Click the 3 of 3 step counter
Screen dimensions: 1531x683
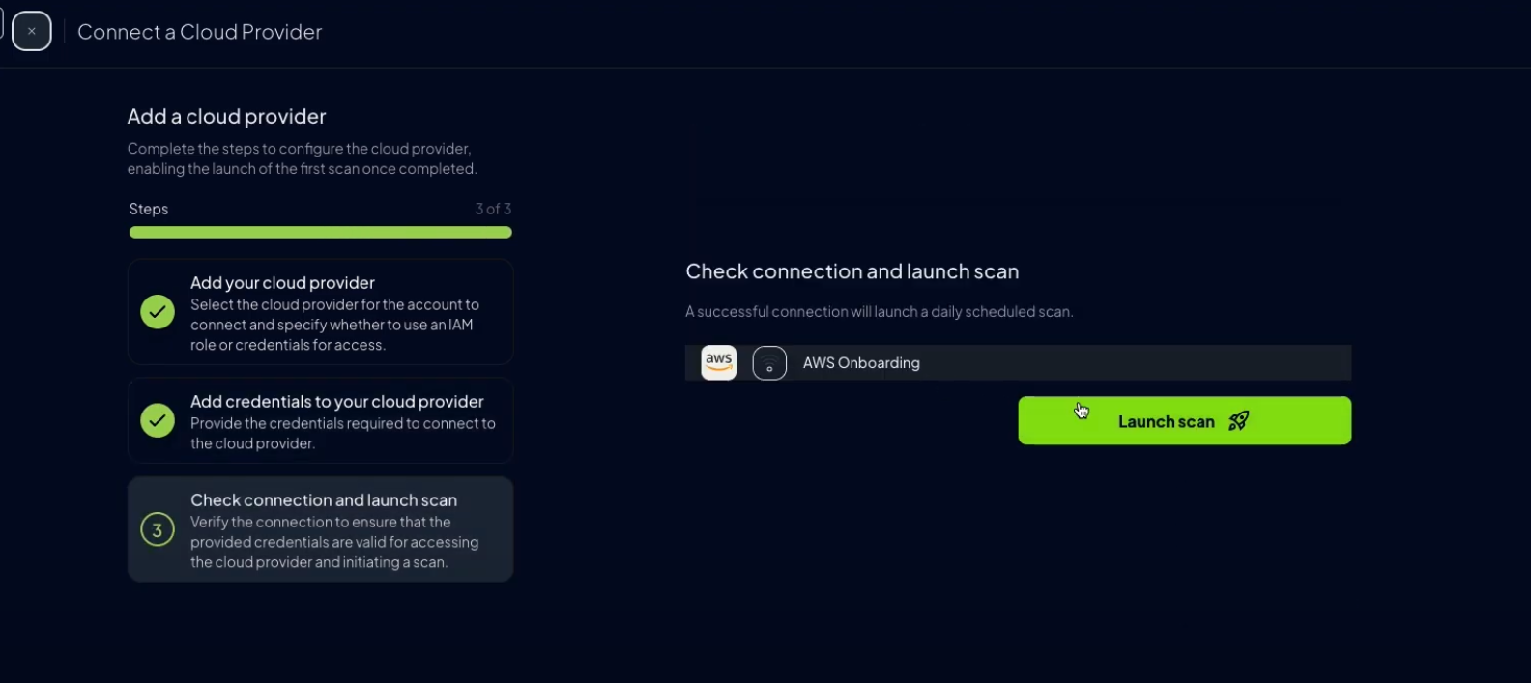click(x=493, y=209)
